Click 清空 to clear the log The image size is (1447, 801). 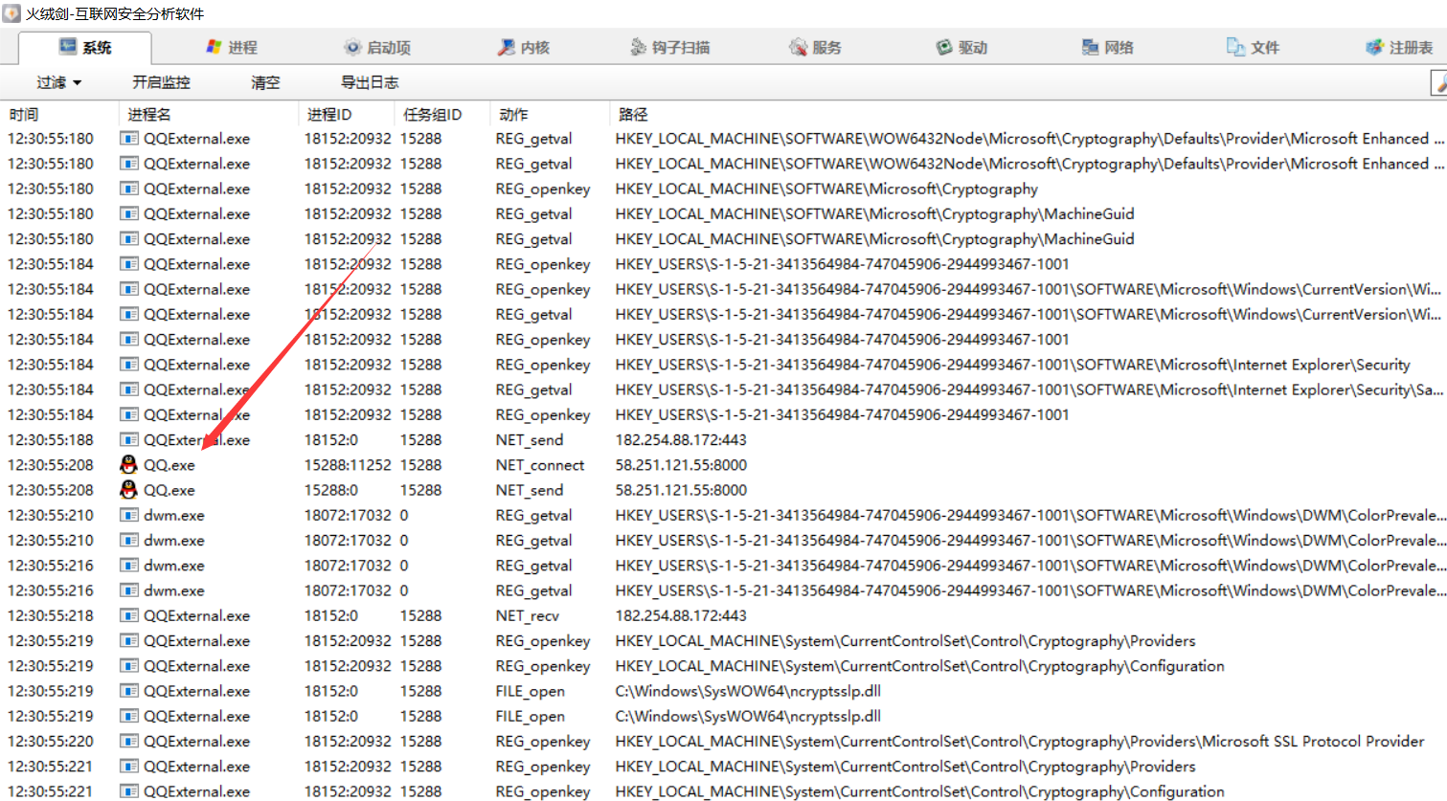point(265,82)
